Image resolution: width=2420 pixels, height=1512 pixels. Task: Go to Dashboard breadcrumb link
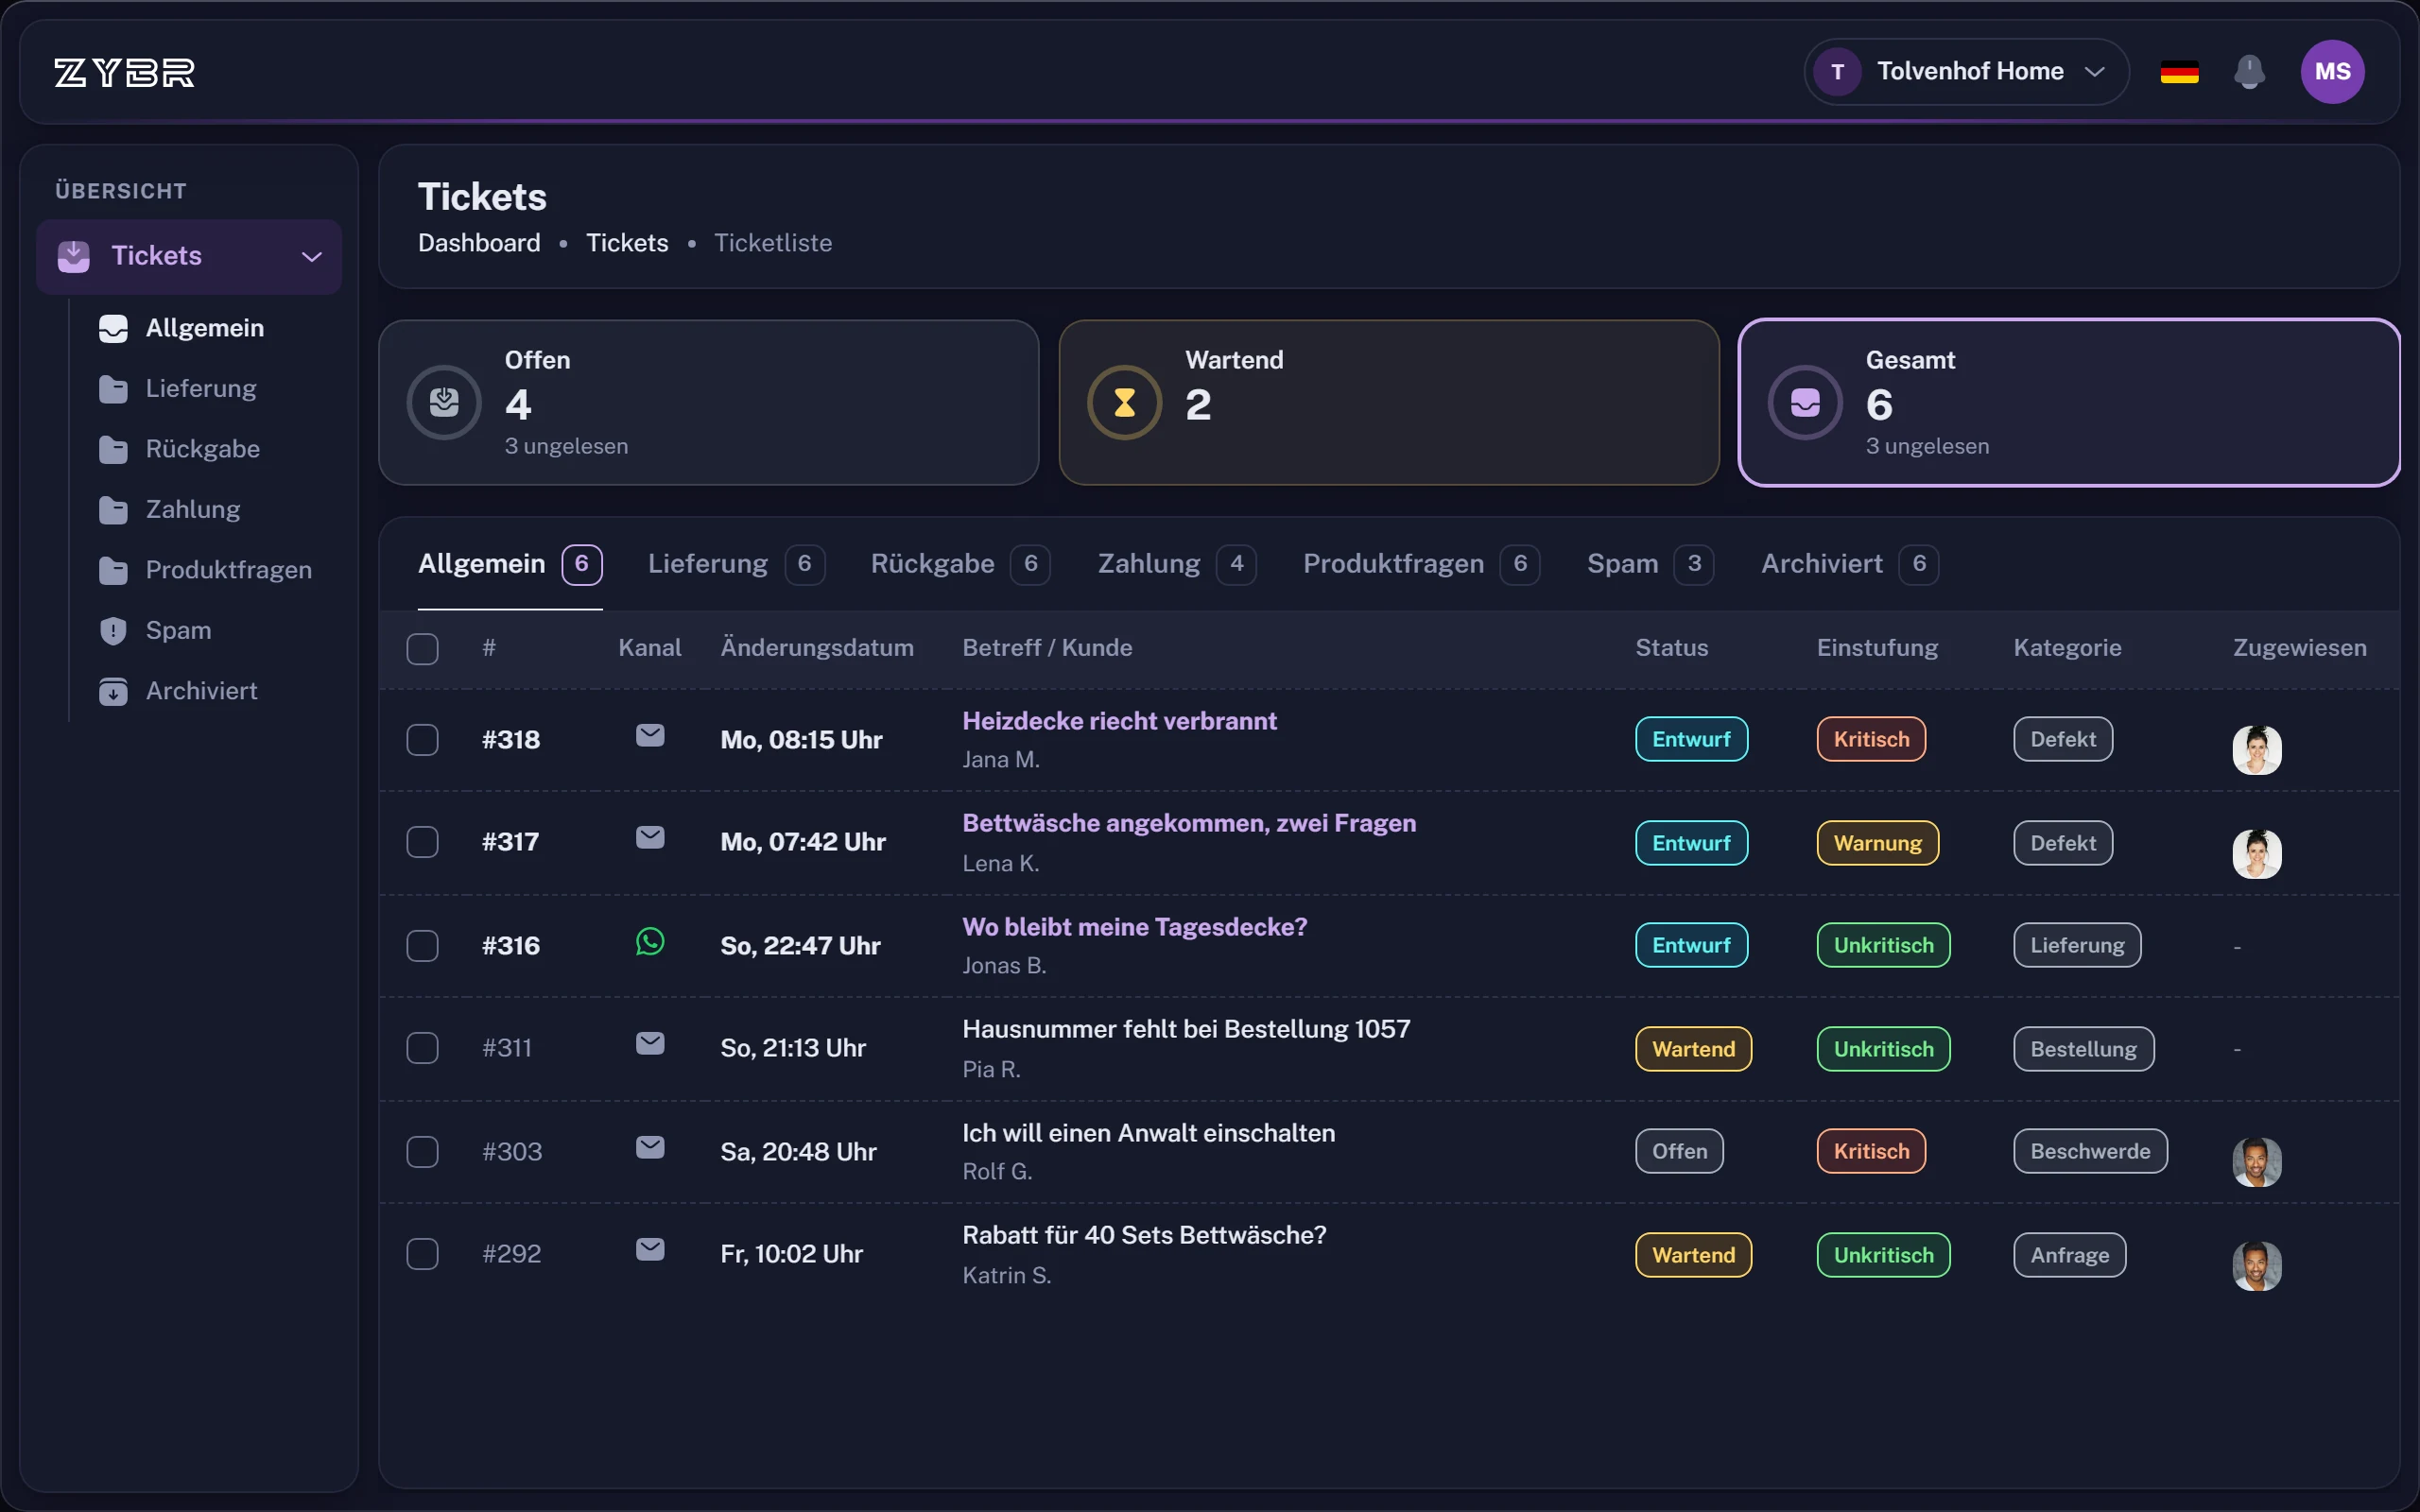pos(479,243)
